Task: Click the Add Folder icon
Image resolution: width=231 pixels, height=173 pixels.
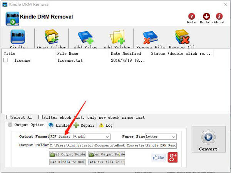Action: [x=117, y=37]
